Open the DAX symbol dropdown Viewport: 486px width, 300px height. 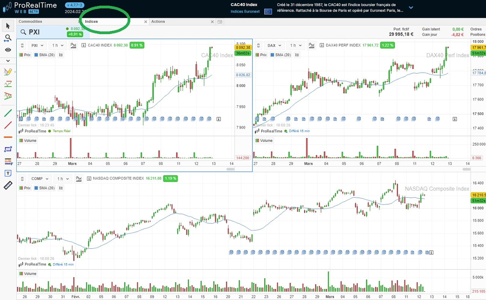pyautogui.click(x=275, y=46)
